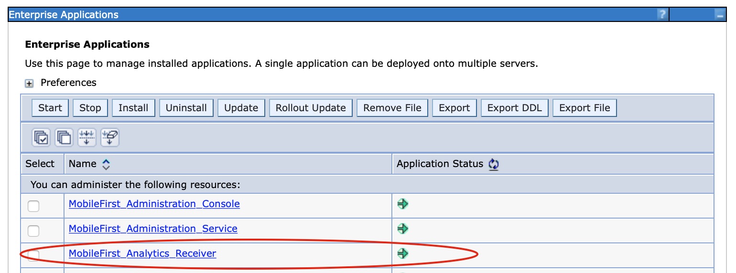
Task: Click the Rollout Update button
Action: [311, 108]
